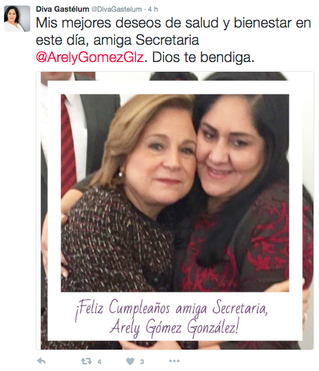Click the '¡Feliz Cumpleaños amiga Secretaria,' caption line
Screen dimensions: 319x371
[x=172, y=308]
